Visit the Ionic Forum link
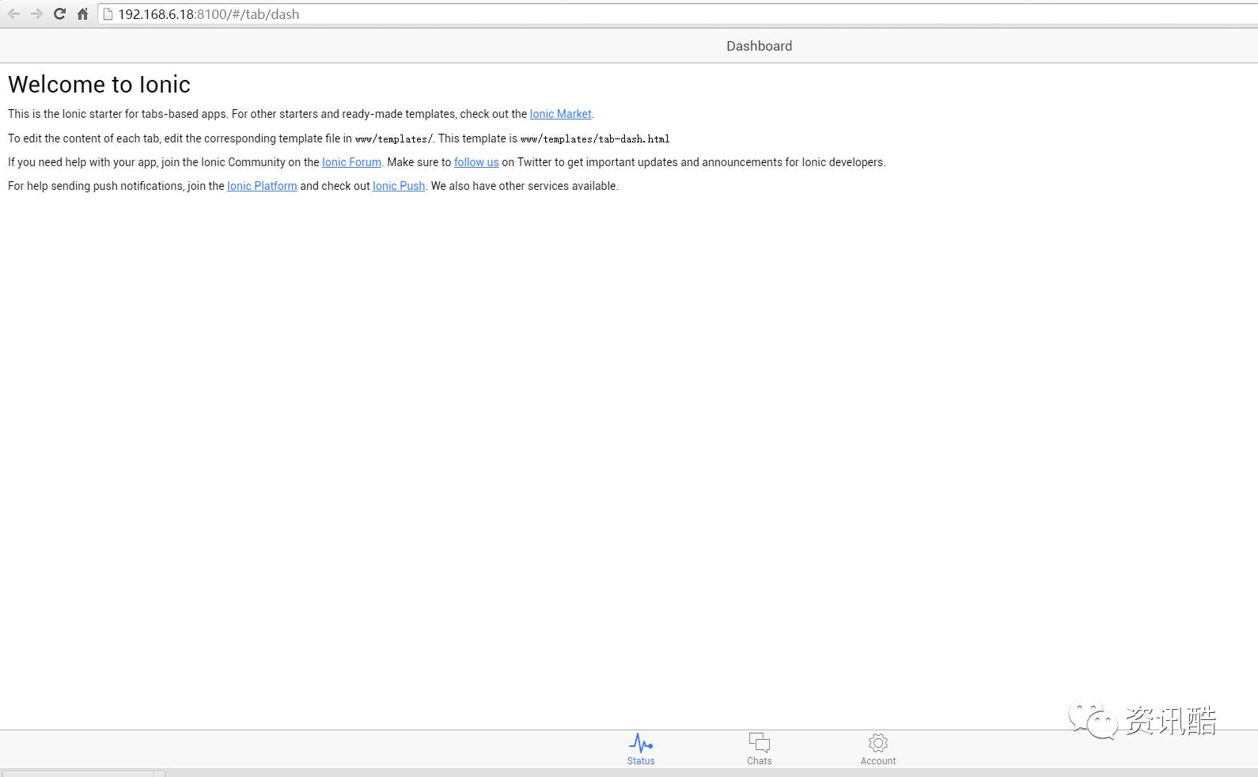1258x777 pixels. click(x=351, y=162)
